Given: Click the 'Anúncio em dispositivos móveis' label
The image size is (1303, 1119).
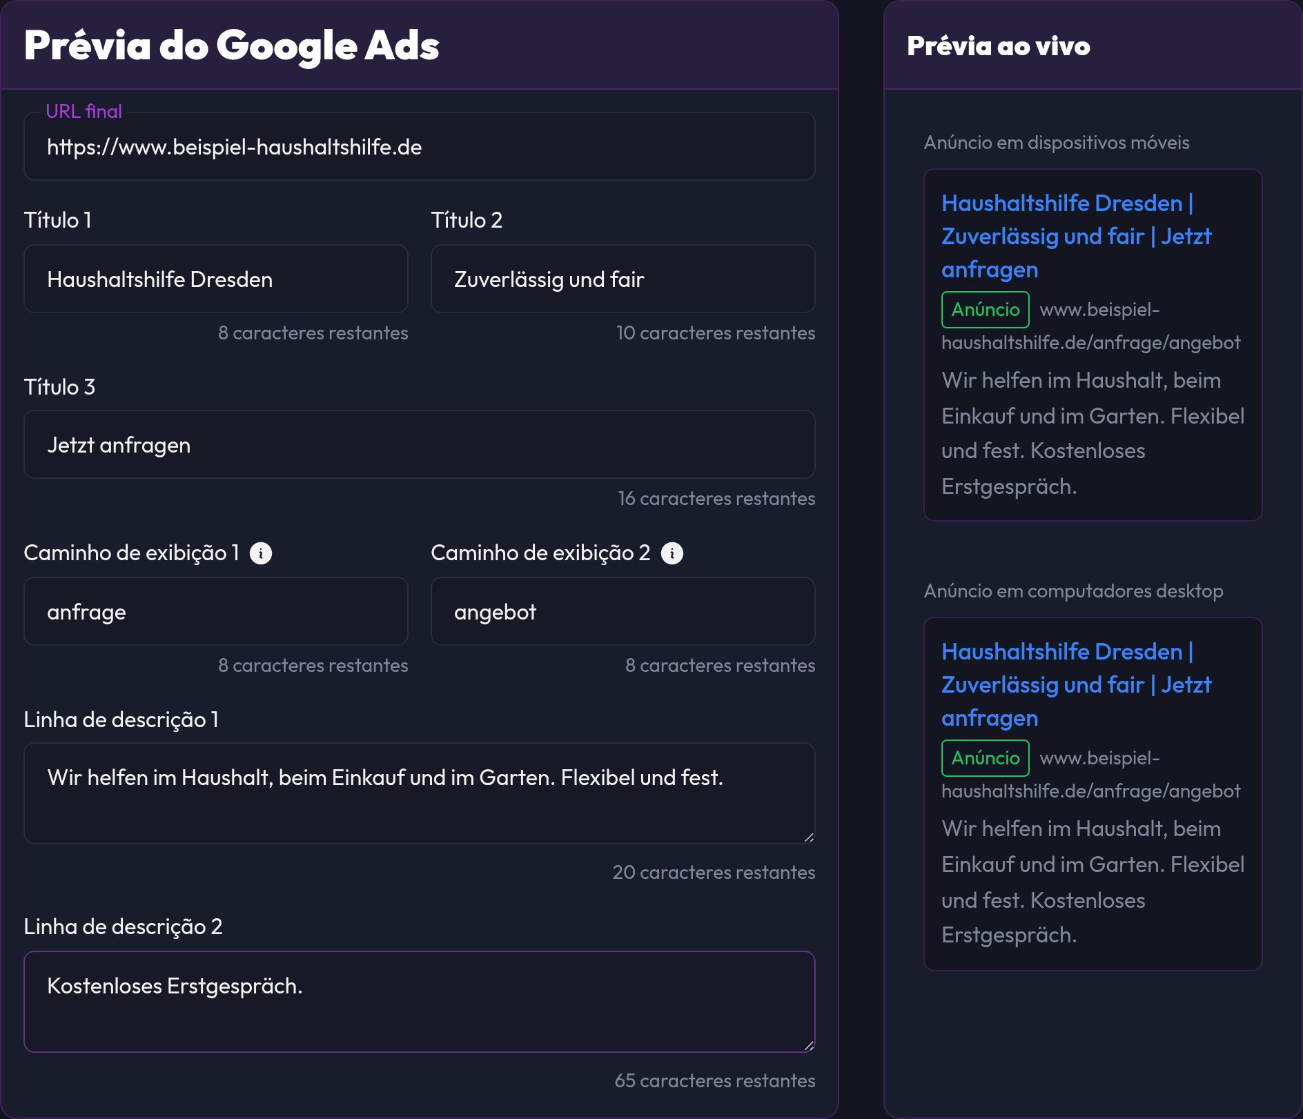Looking at the screenshot, I should 1057,143.
